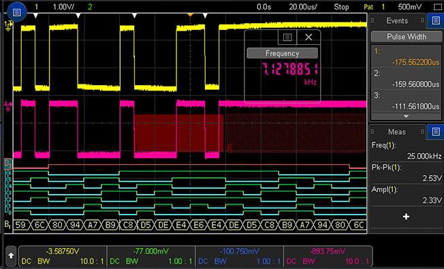Expand the Events list down arrow
The height and width of the screenshot is (269, 444).
(x=406, y=116)
